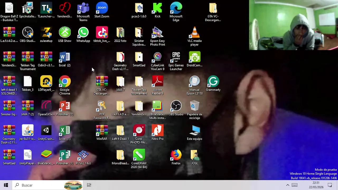Image resolution: width=338 pixels, height=190 pixels.
Task: Open the Microsoft Edge shortcut
Action: pos(176,12)
